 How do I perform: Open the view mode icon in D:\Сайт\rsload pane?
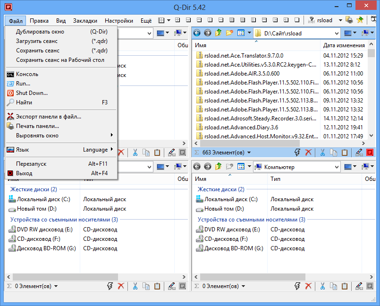click(241, 33)
